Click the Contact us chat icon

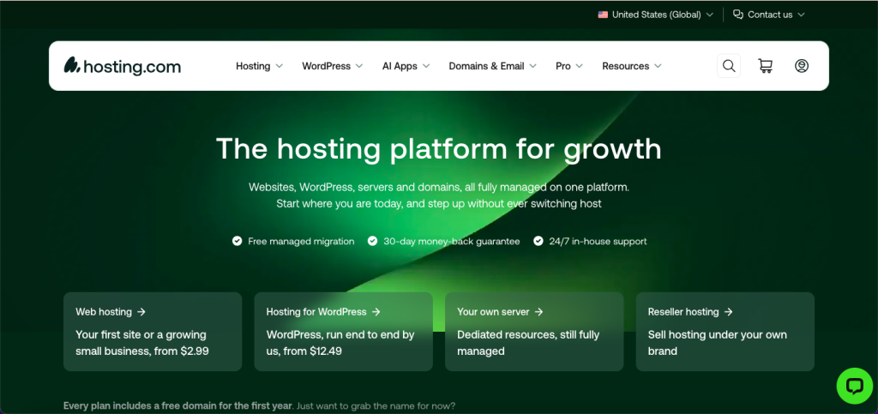point(738,15)
